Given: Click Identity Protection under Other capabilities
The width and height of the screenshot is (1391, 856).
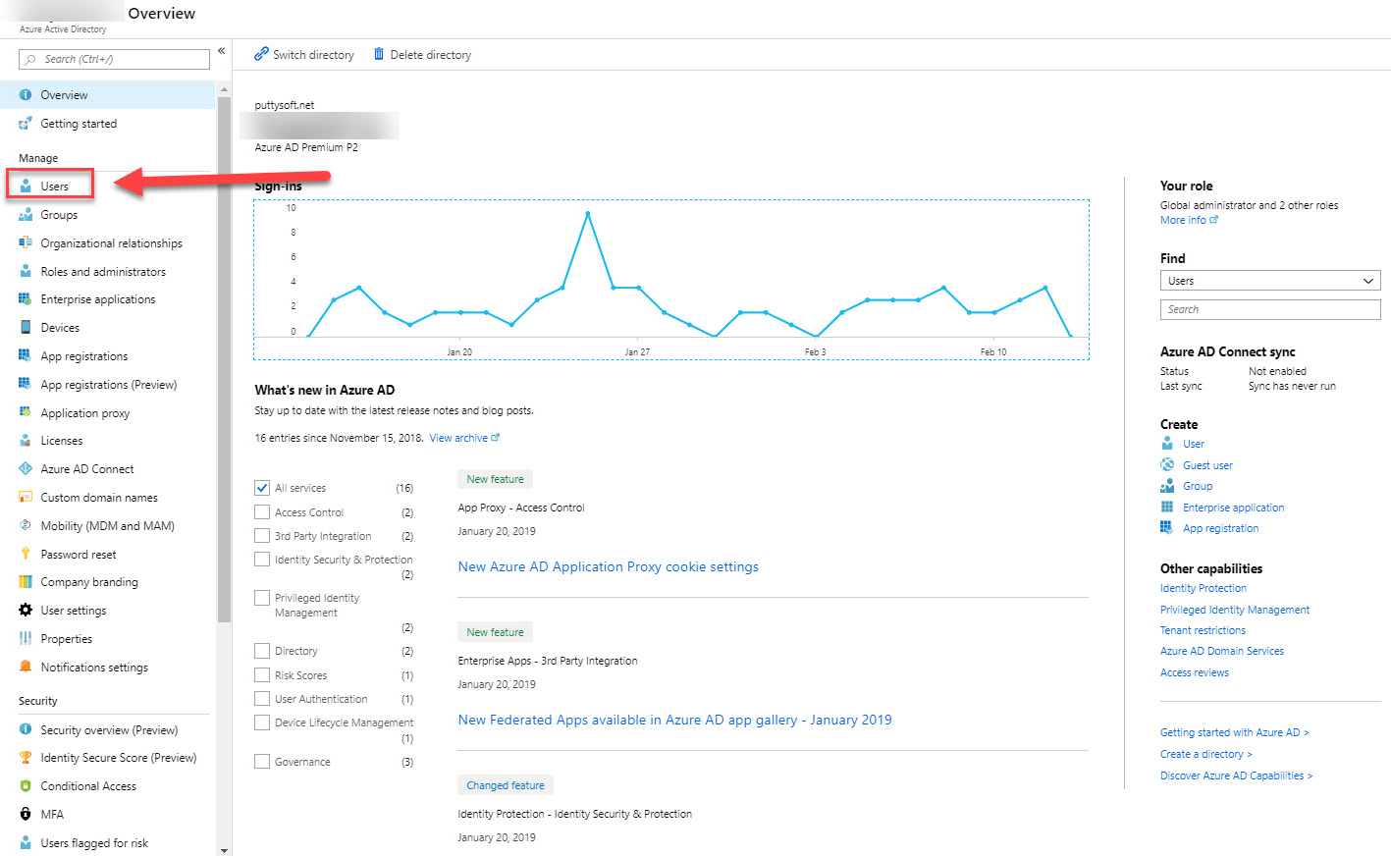Looking at the screenshot, I should (x=1204, y=589).
